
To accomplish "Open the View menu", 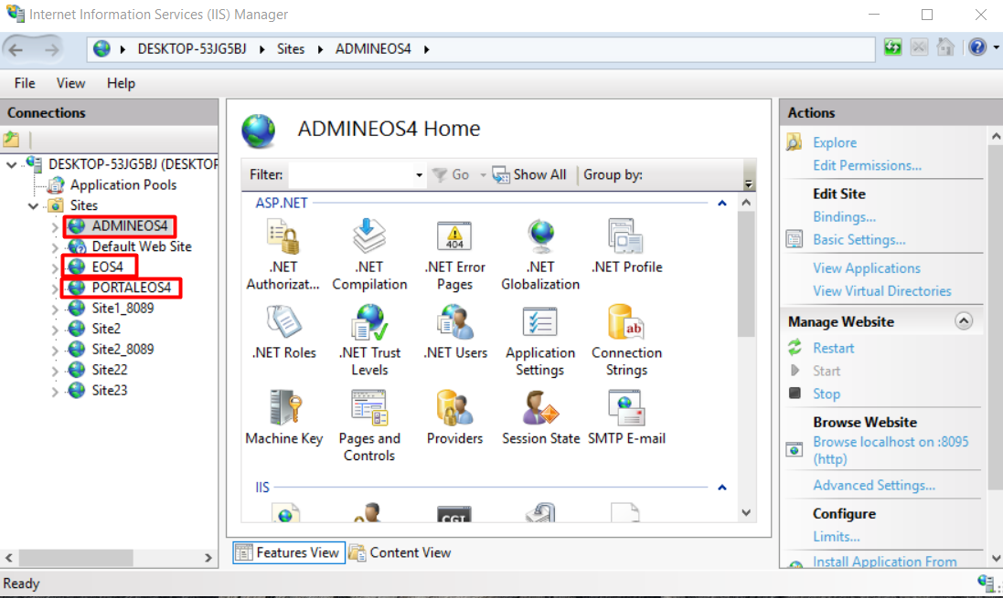I will click(70, 83).
